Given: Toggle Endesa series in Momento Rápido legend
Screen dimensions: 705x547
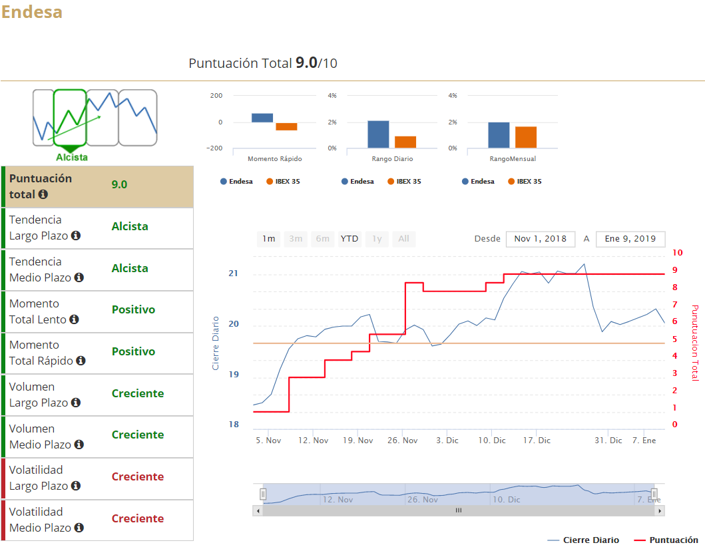Looking at the screenshot, I should [x=236, y=182].
